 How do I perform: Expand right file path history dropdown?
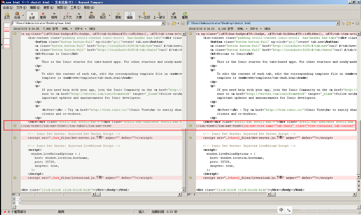(338, 23)
